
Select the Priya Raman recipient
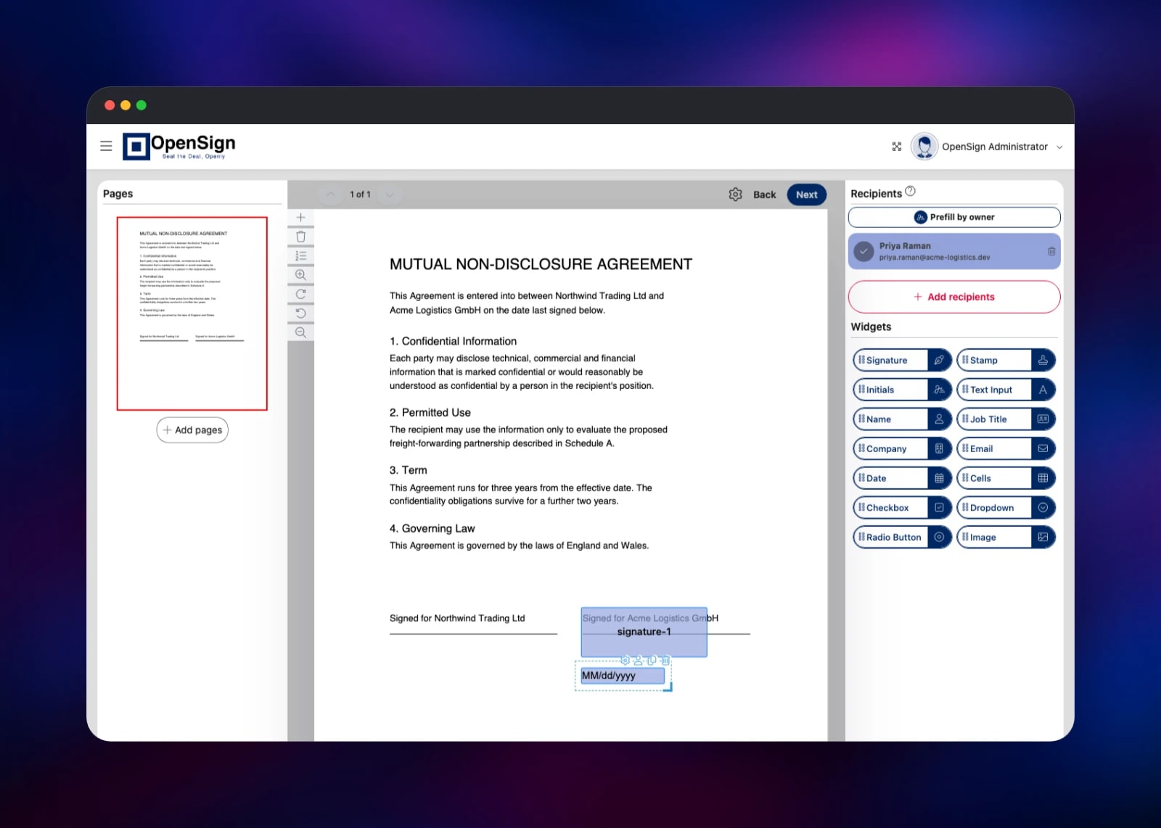[953, 251]
